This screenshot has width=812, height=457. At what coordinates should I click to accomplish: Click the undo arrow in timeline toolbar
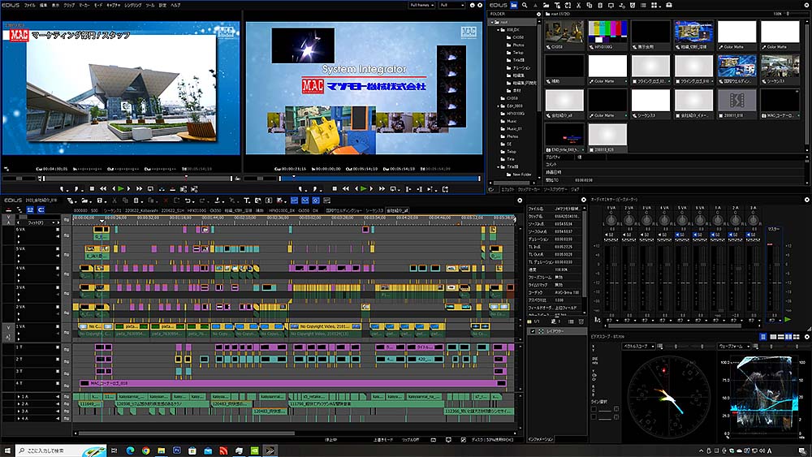click(x=188, y=200)
